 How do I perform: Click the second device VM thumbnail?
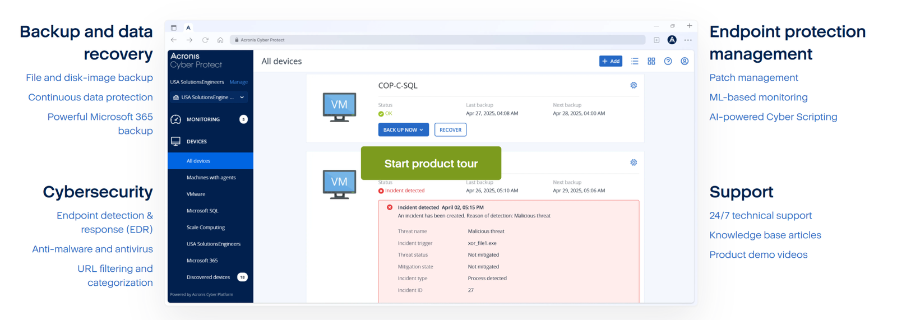pyautogui.click(x=339, y=184)
